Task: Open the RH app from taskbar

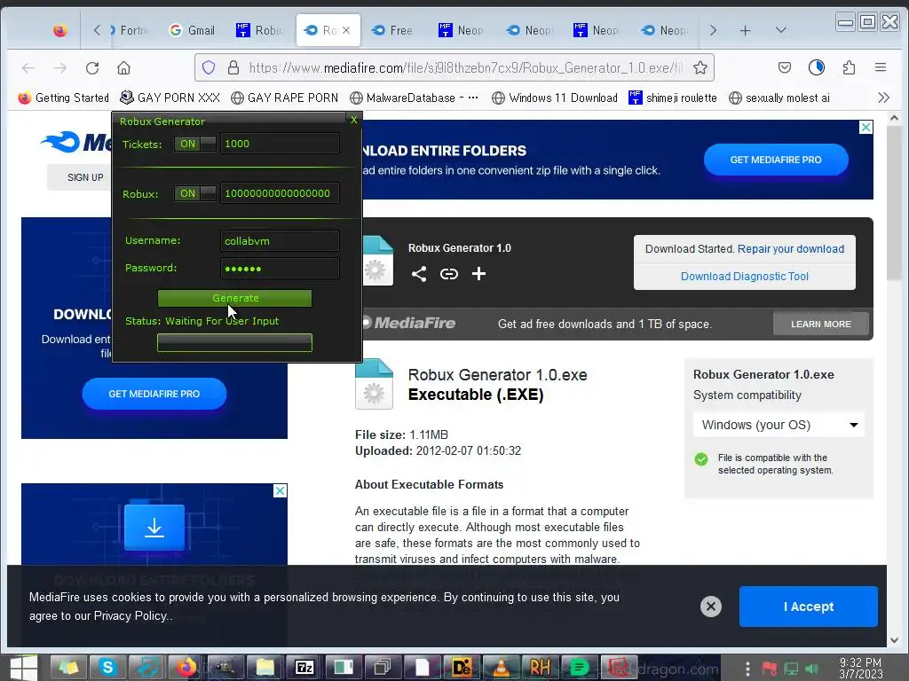Action: 540,668
